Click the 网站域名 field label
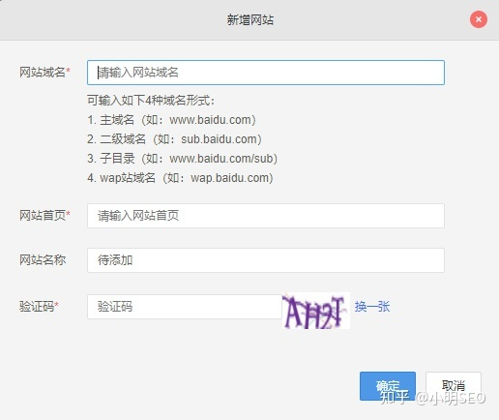This screenshot has height=420, width=499. pyautogui.click(x=43, y=73)
